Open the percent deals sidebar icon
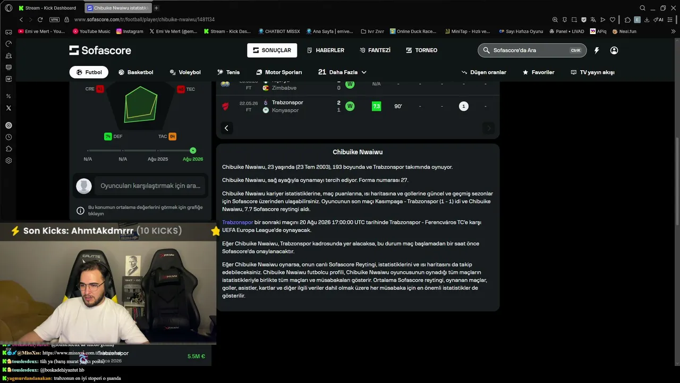 click(8, 96)
